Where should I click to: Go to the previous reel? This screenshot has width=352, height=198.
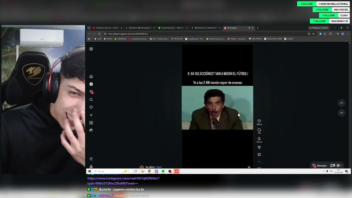point(342,103)
